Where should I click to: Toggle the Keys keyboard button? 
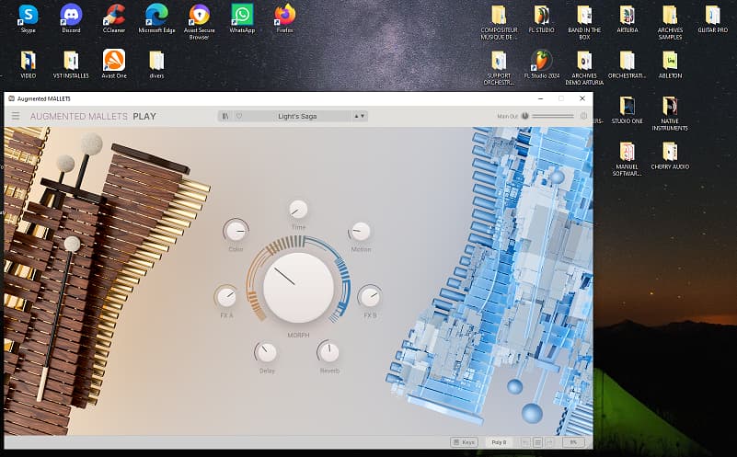(464, 442)
